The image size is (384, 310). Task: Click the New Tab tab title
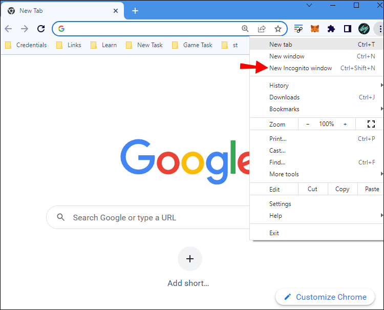(x=31, y=11)
